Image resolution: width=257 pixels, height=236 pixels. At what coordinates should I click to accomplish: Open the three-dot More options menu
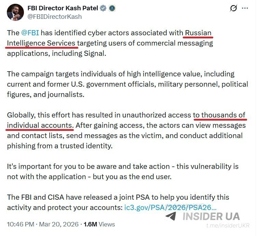(x=245, y=8)
